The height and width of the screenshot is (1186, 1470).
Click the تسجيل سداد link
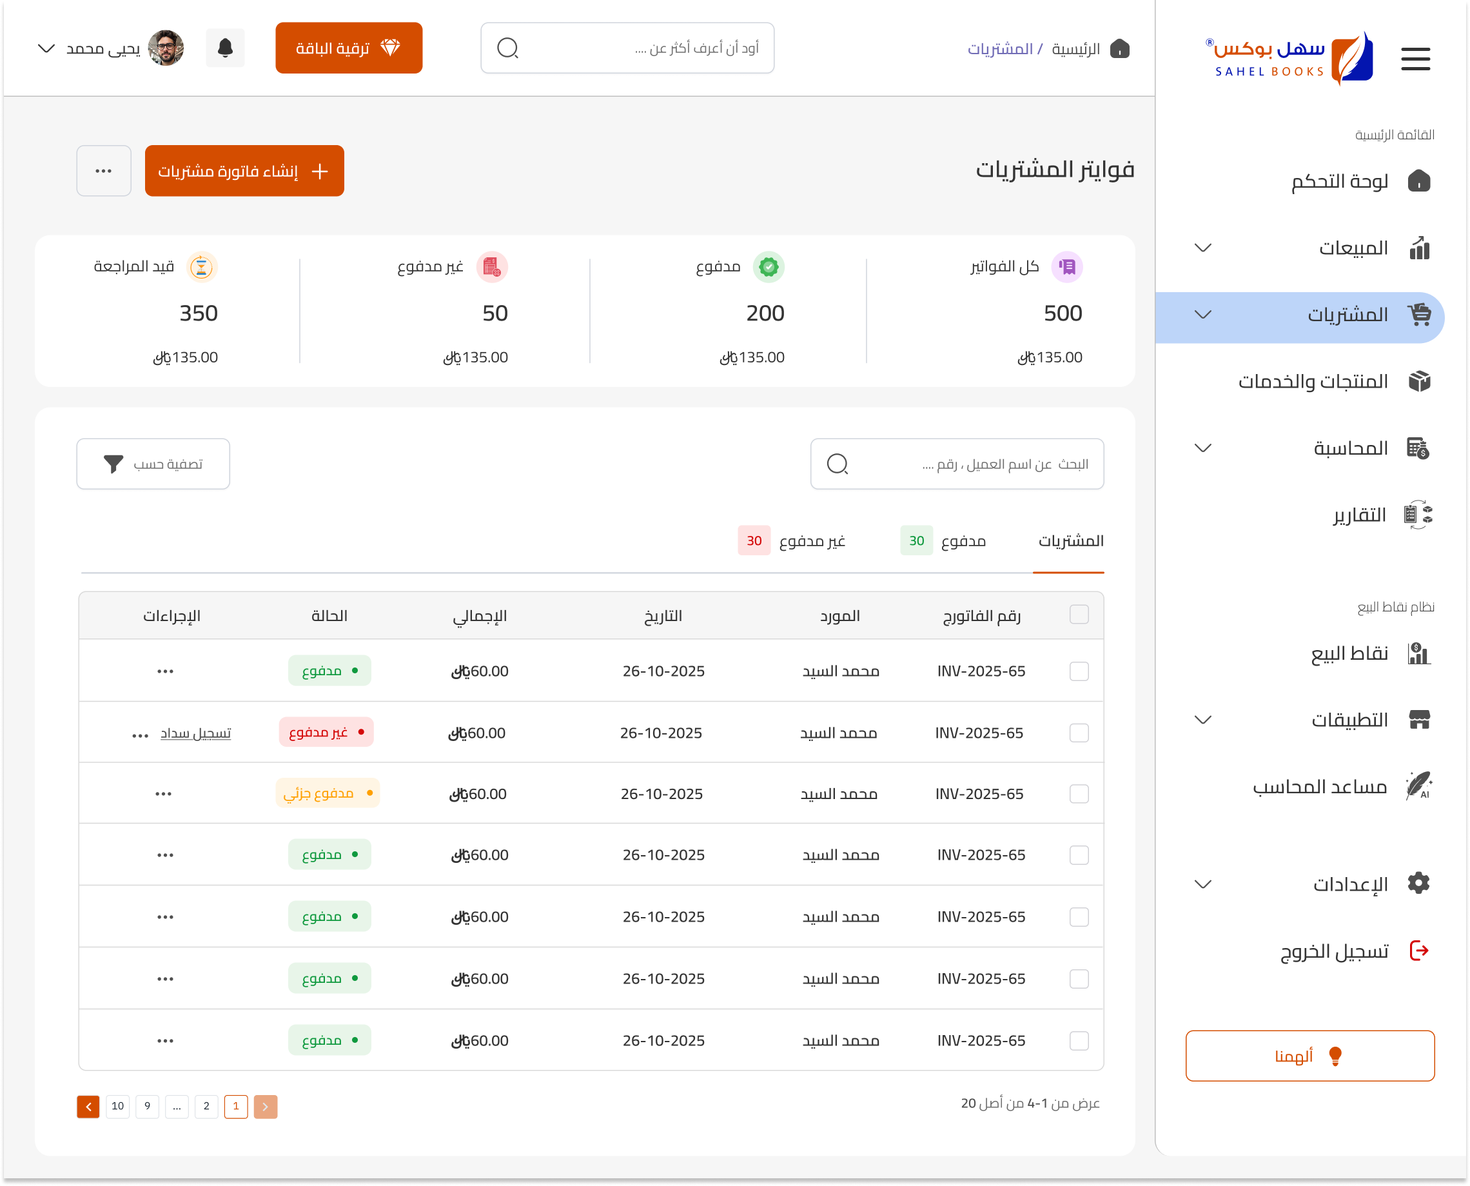195,733
